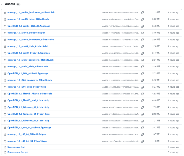Click the file-zip icon beside Source code (zip)
The width and height of the screenshot is (184, 156).
5,147
